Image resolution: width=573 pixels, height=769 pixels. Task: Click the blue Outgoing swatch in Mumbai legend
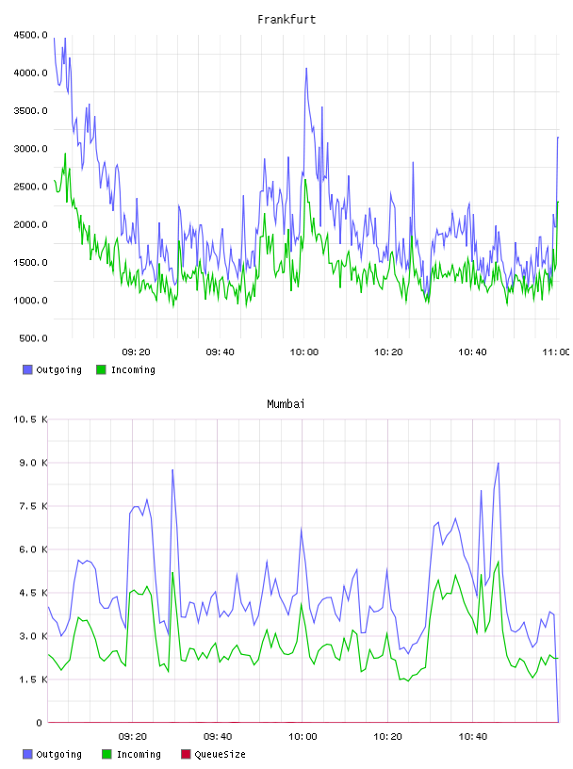(27, 754)
